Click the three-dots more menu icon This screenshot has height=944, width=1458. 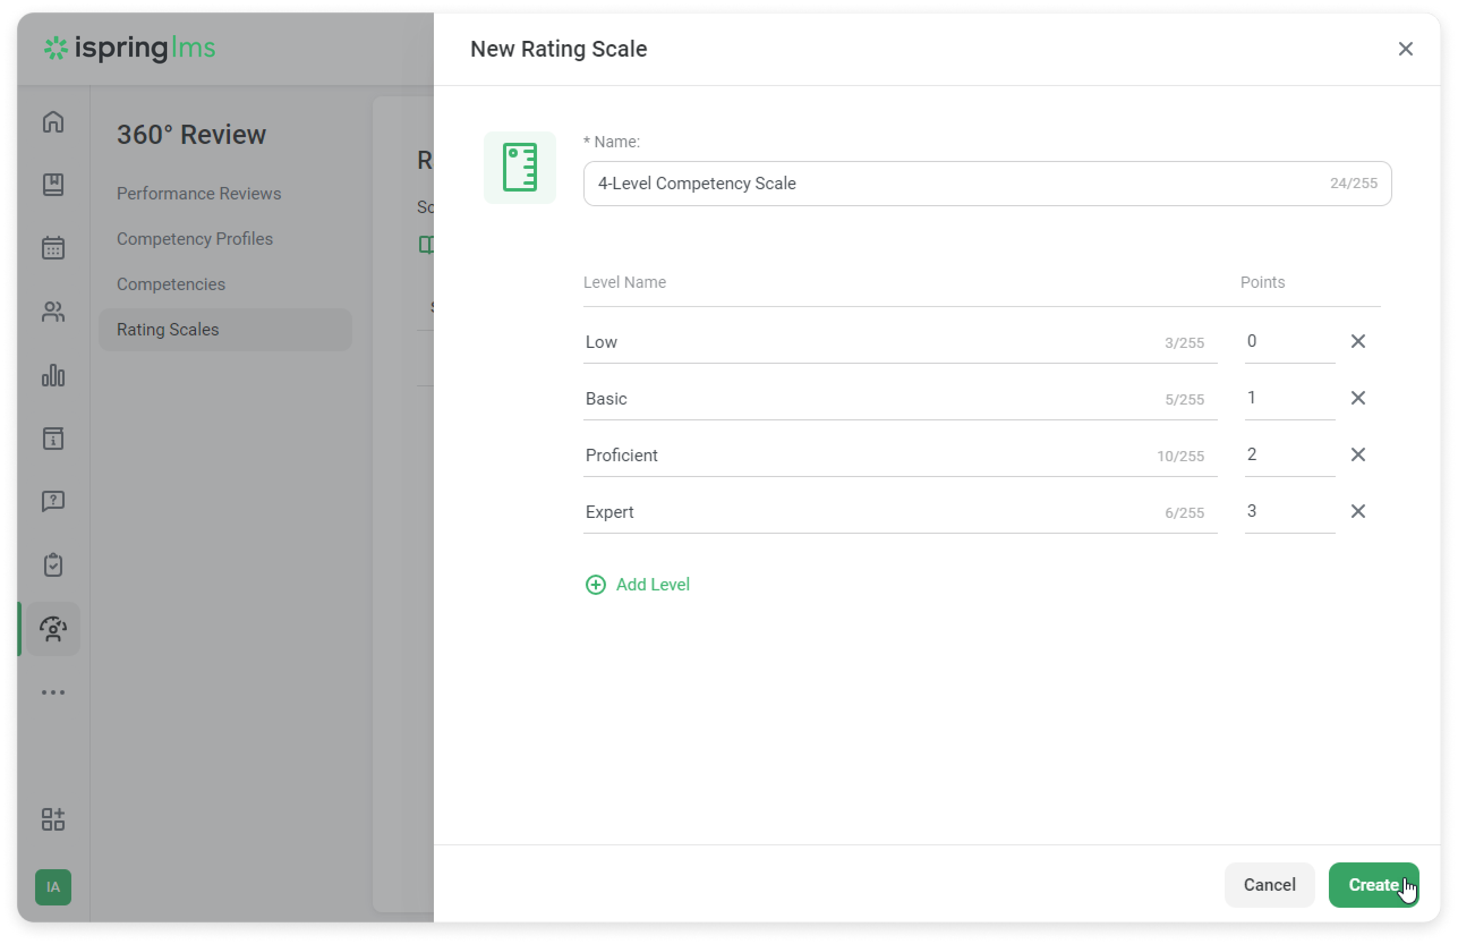tap(53, 692)
